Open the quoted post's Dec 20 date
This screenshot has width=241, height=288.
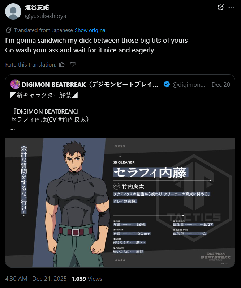221,85
